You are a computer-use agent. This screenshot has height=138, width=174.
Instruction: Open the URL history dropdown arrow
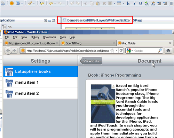[117, 51]
